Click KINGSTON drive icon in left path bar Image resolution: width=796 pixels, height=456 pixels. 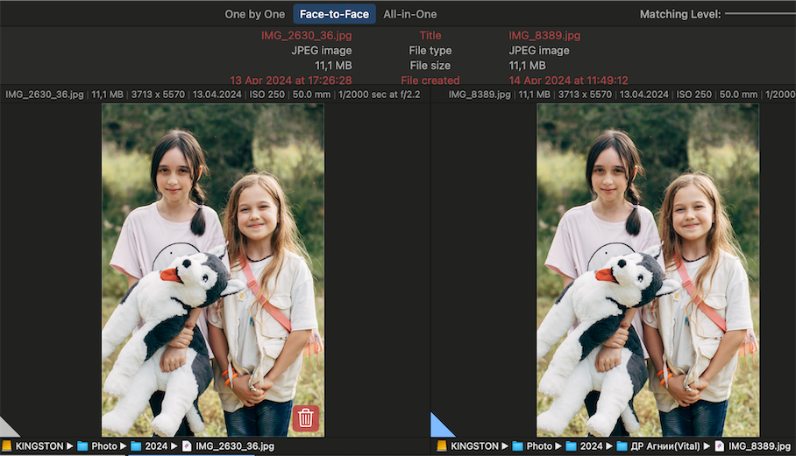pyautogui.click(x=7, y=445)
